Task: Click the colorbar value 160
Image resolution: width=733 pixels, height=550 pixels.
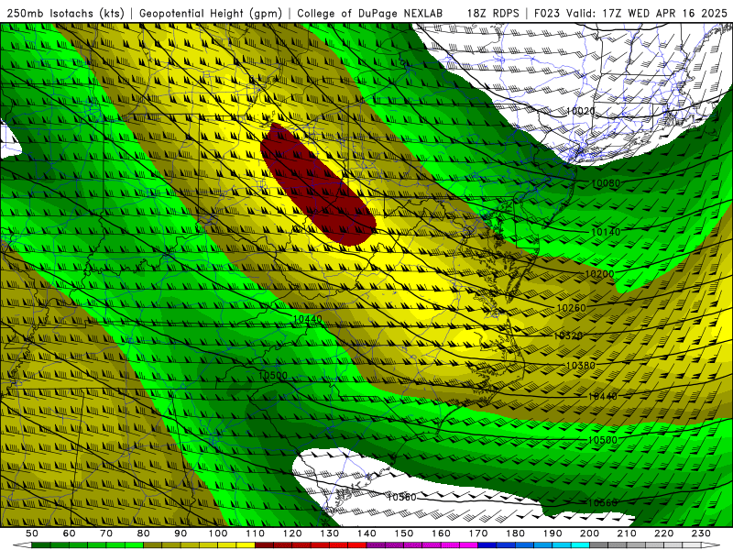Action: (441, 533)
